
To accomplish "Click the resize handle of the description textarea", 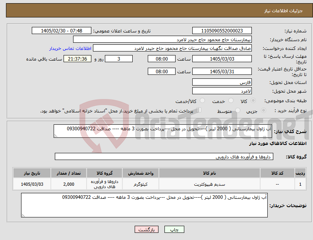I will pos(56,136).
